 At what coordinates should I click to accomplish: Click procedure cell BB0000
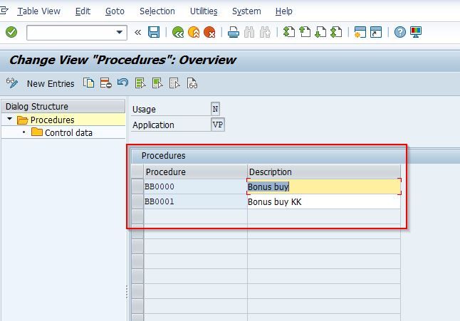point(195,186)
